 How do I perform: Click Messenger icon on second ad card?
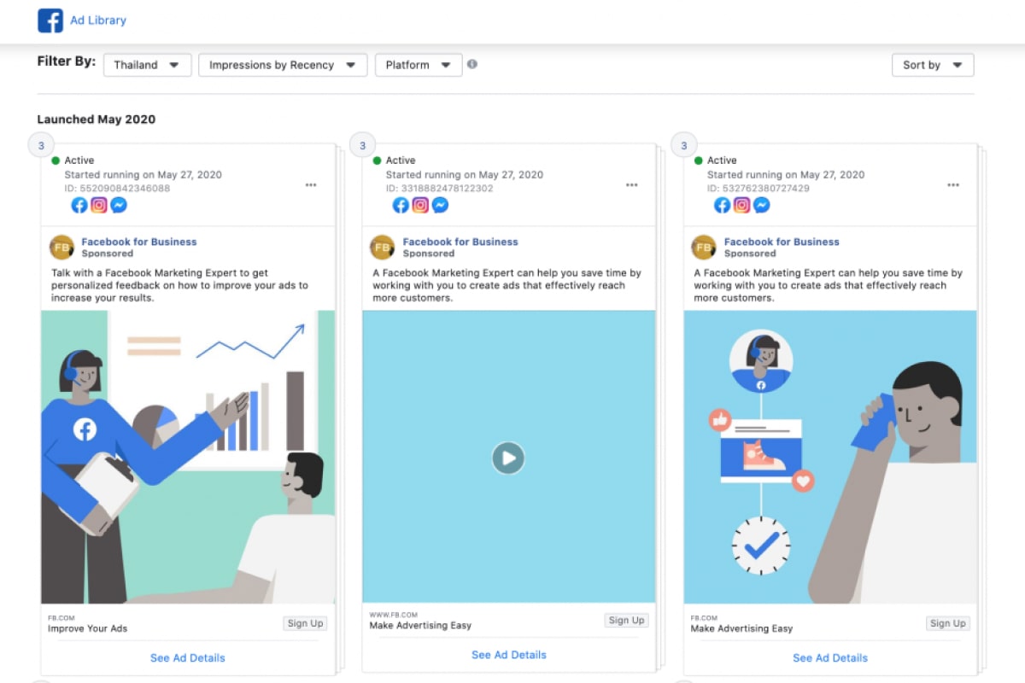(x=440, y=205)
